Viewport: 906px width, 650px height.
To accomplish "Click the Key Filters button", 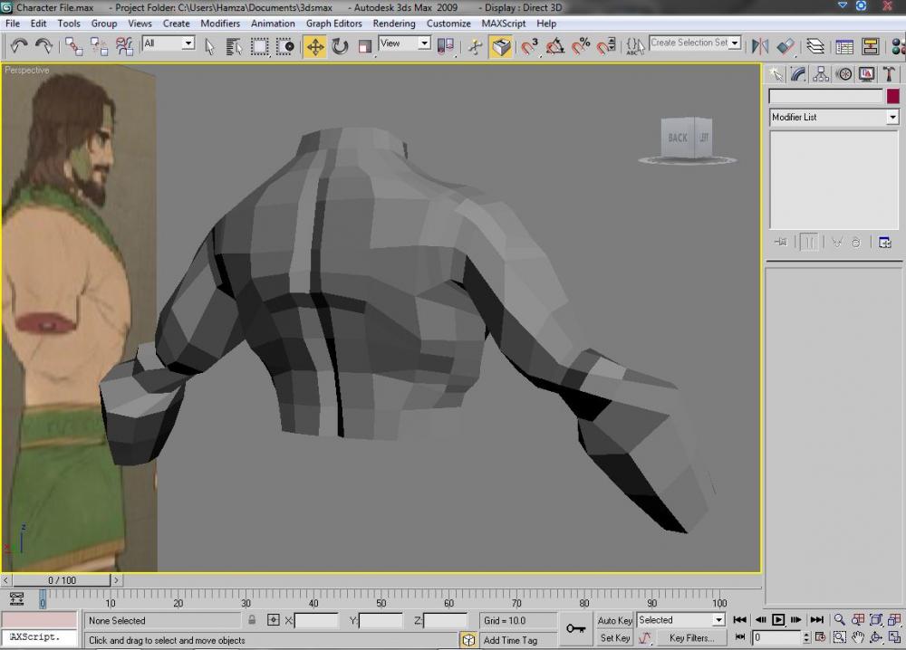I will (x=690, y=638).
